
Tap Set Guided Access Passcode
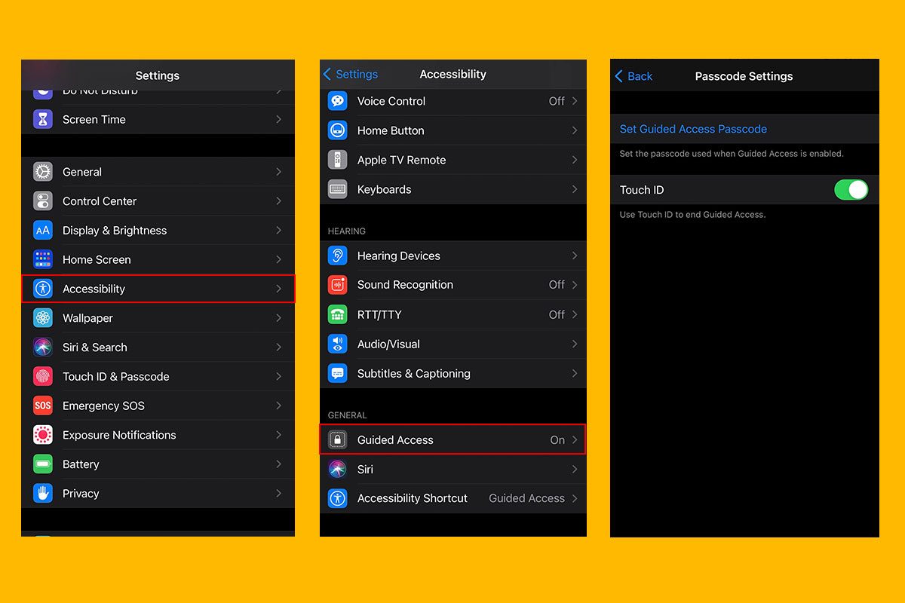click(x=693, y=129)
